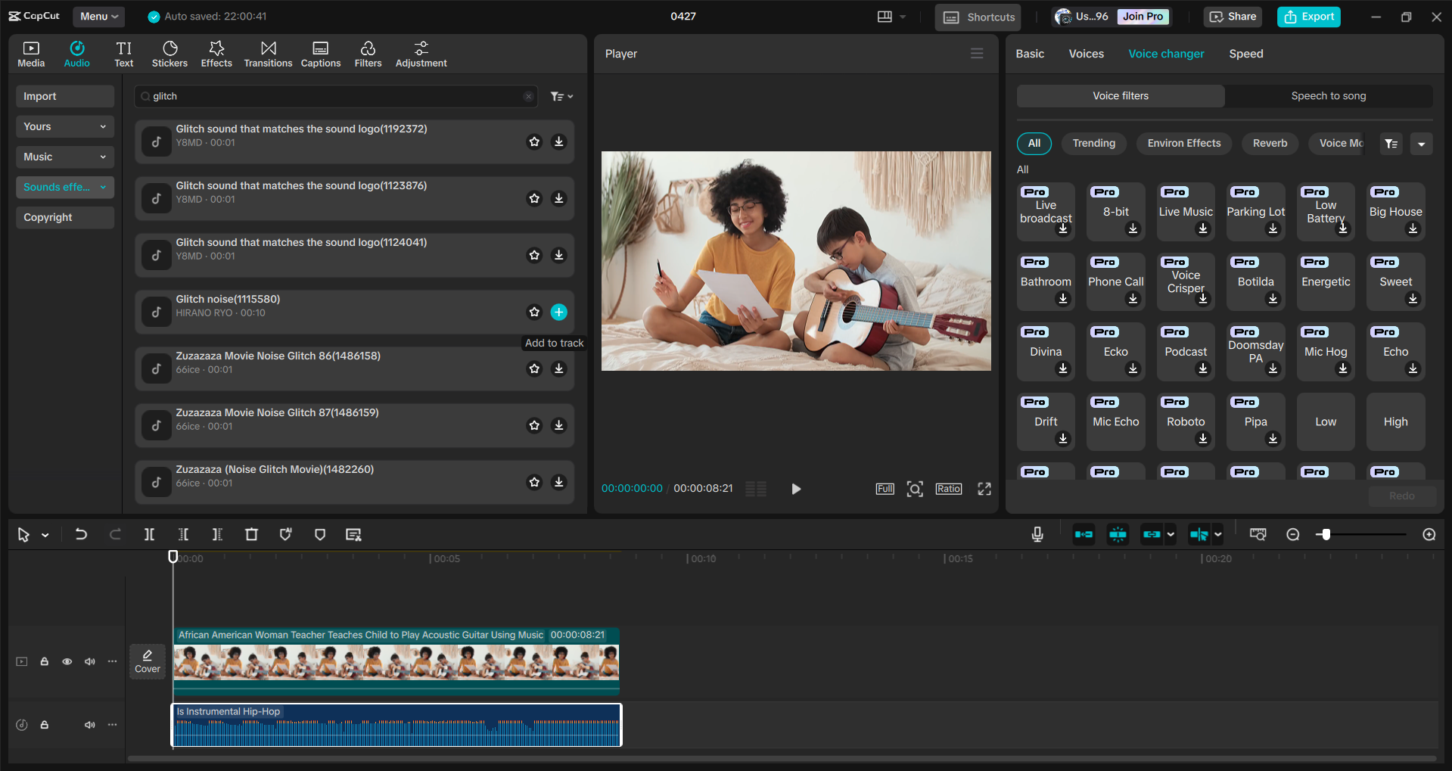
Task: Lock the Instrumental Hip-Hop audio track
Action: (44, 724)
